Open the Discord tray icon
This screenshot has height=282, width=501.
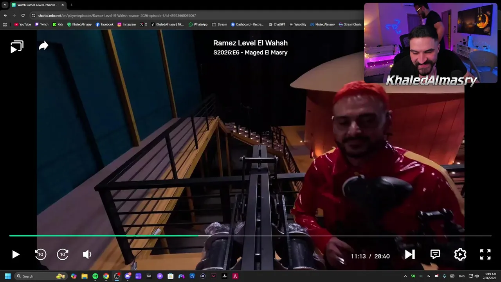point(436,276)
